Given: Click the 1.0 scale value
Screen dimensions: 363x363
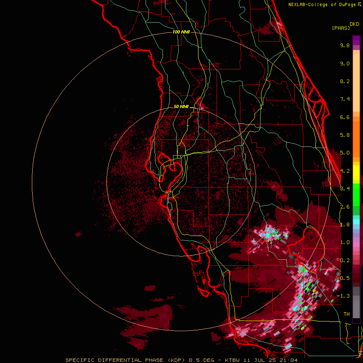Looking at the screenshot, I should point(345,242).
